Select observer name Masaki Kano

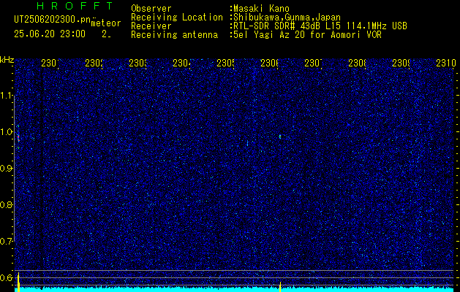[x=261, y=9]
